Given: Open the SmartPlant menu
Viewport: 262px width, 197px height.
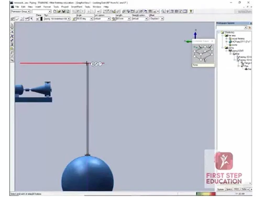Looking at the screenshot, I should (x=77, y=7).
